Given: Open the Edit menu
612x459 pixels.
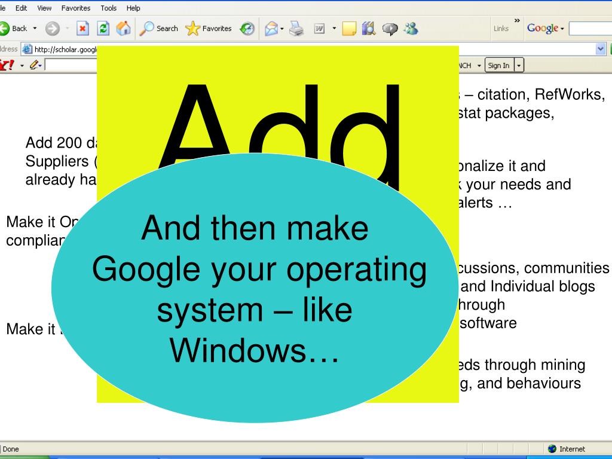Looking at the screenshot, I should click(x=21, y=8).
